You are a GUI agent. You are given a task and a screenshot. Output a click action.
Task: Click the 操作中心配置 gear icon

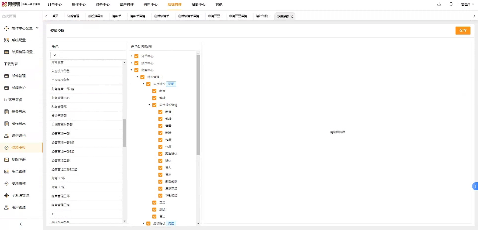pos(6,28)
